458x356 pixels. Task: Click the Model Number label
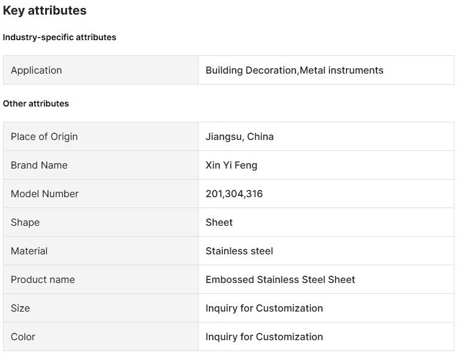coord(44,194)
